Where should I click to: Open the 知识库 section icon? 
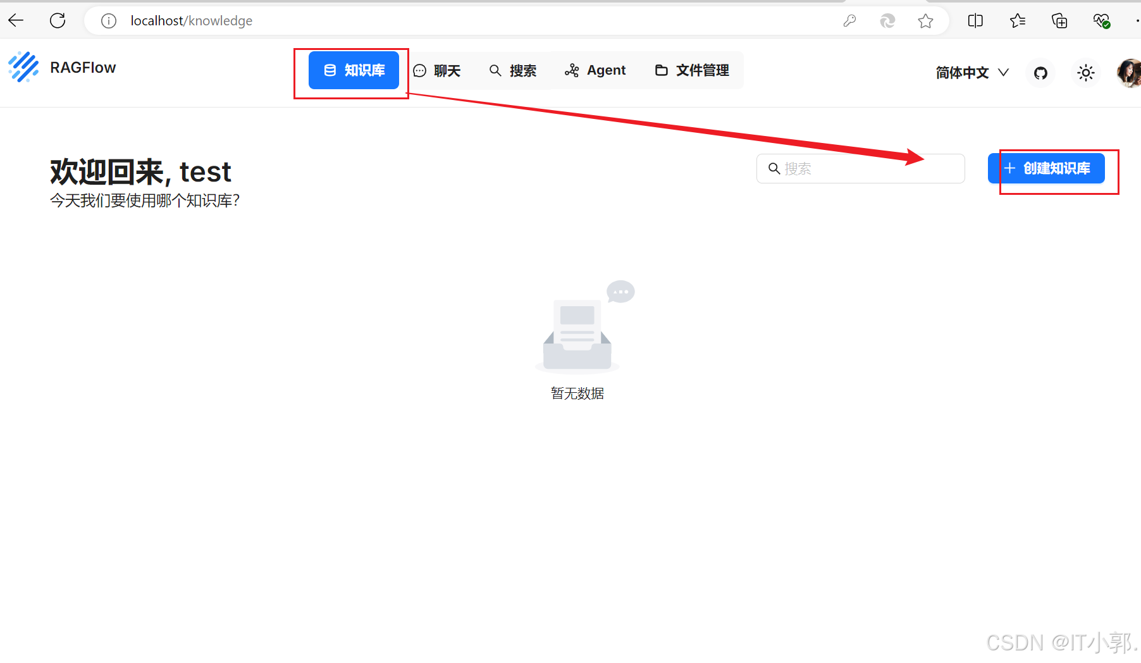330,70
